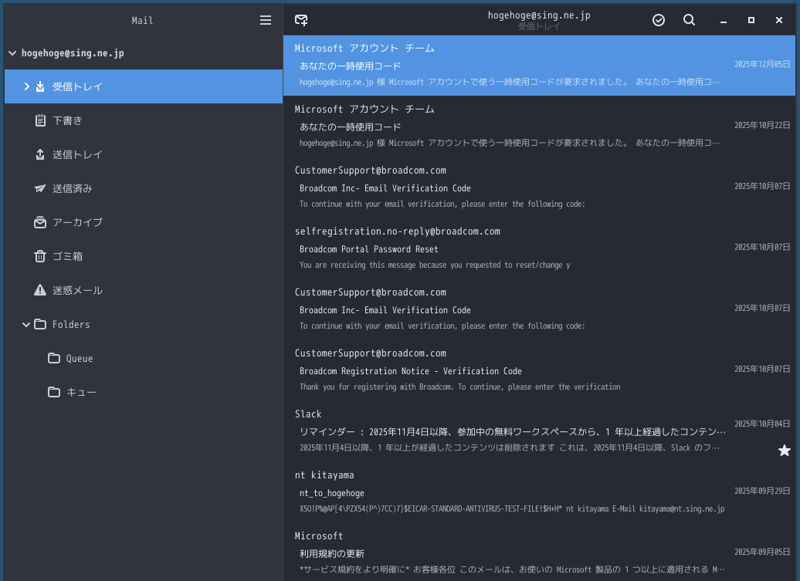Open the Microsoft message dated 2025年10月22日
The width and height of the screenshot is (800, 581).
tap(539, 126)
